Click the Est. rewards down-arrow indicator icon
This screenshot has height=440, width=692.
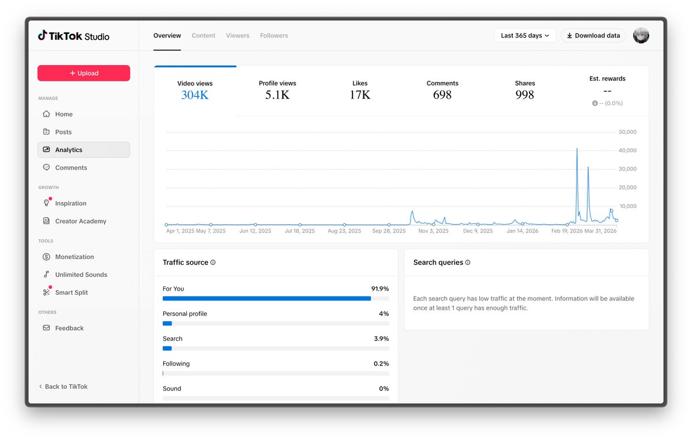[595, 103]
